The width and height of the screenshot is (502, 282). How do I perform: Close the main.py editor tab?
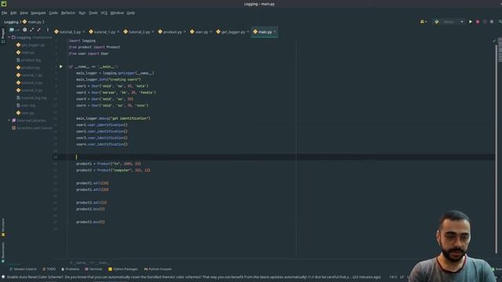tap(275, 32)
